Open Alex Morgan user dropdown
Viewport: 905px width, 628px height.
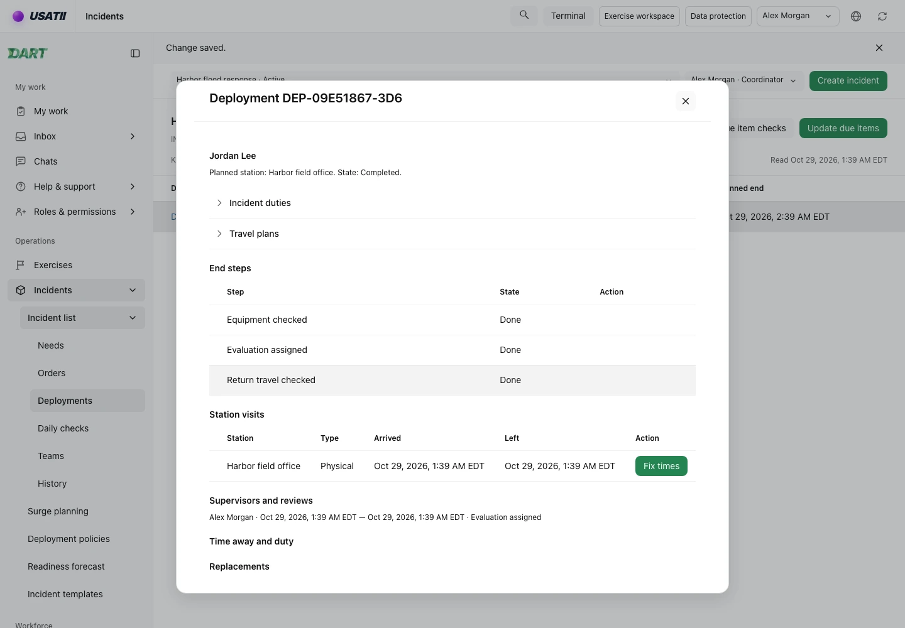798,16
